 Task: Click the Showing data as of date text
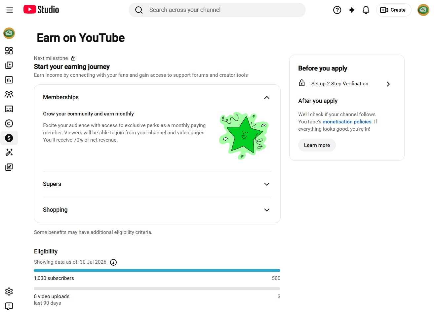(70, 262)
